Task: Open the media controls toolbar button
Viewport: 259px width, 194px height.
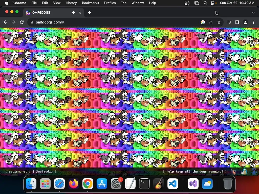Action: pyautogui.click(x=229, y=22)
